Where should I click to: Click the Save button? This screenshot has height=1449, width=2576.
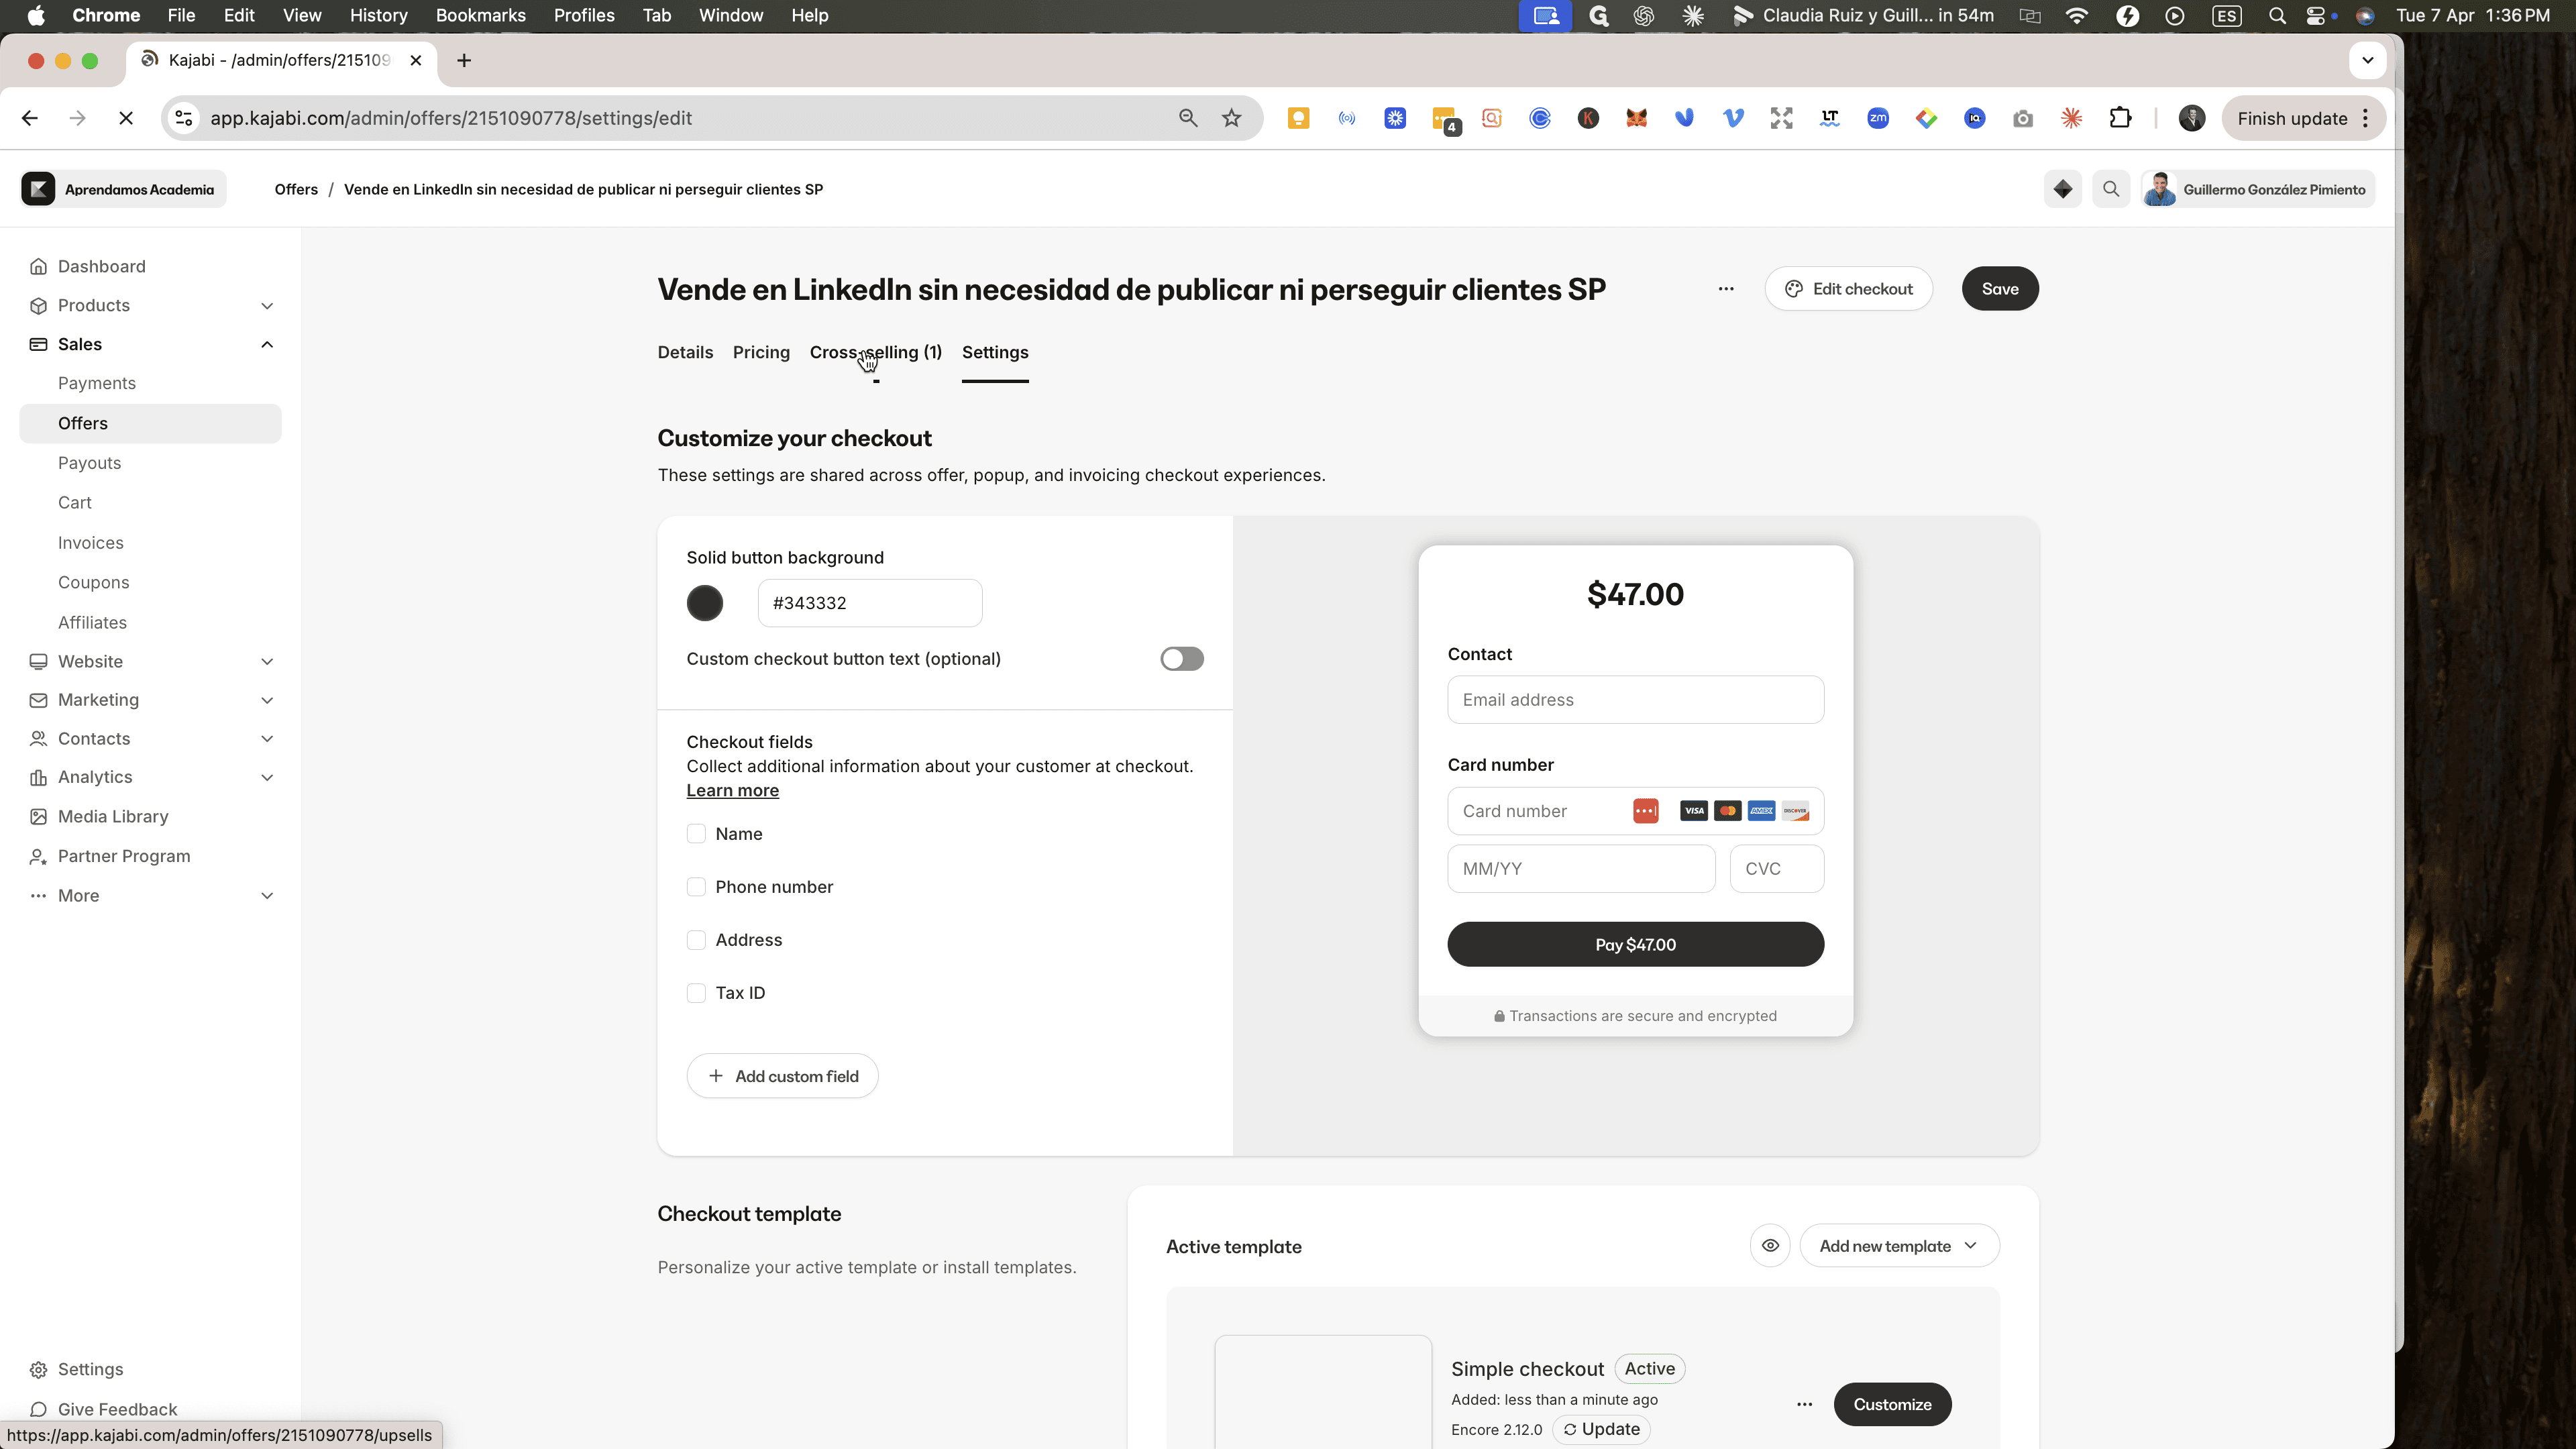[x=2000, y=289]
